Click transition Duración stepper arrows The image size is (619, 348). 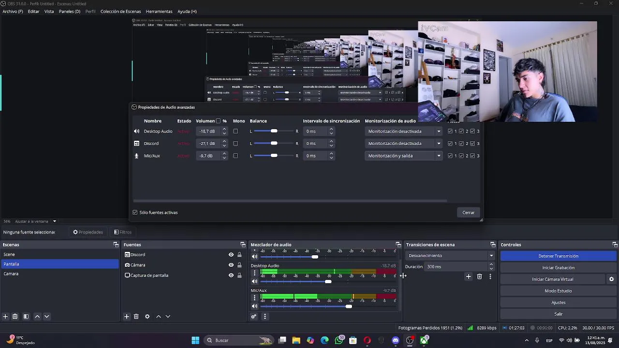coord(491,266)
